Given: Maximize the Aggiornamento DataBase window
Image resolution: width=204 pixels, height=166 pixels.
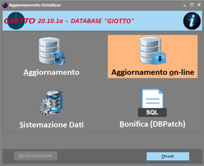Looking at the screenshot, I should (192, 5).
